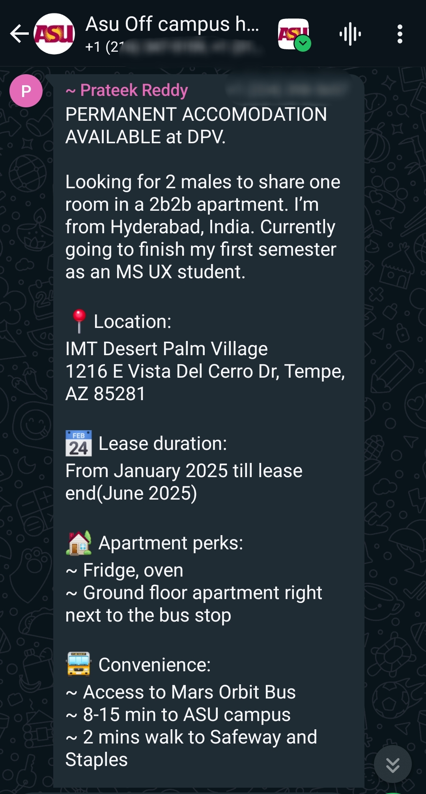Tap the blurred phone number beside sender name
Image resolution: width=426 pixels, height=794 pixels.
pyautogui.click(x=287, y=90)
